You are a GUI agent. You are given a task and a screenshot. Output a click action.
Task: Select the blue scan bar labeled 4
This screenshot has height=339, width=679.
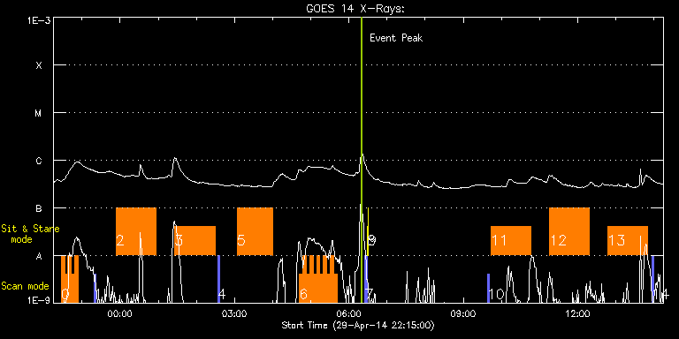click(218, 279)
